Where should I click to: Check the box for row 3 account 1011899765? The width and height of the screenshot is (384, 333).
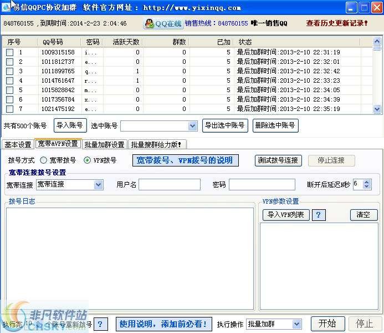tap(9, 71)
